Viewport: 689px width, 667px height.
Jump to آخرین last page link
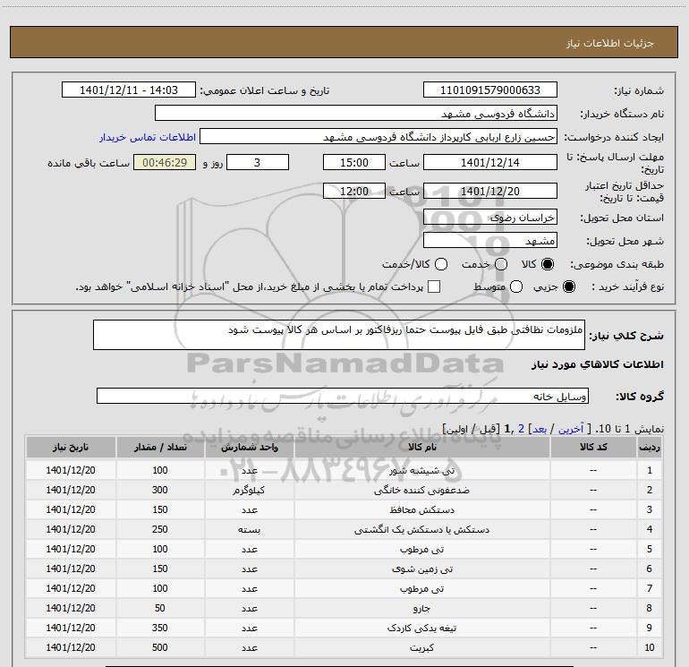[571, 429]
